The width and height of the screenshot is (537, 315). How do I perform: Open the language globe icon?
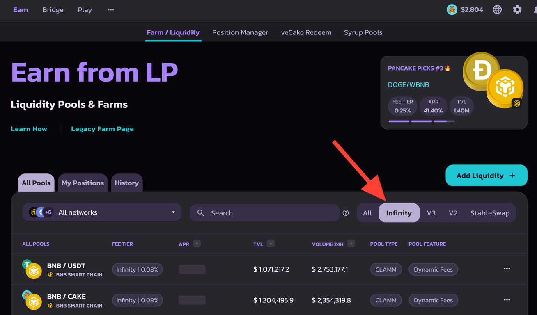pyautogui.click(x=497, y=9)
